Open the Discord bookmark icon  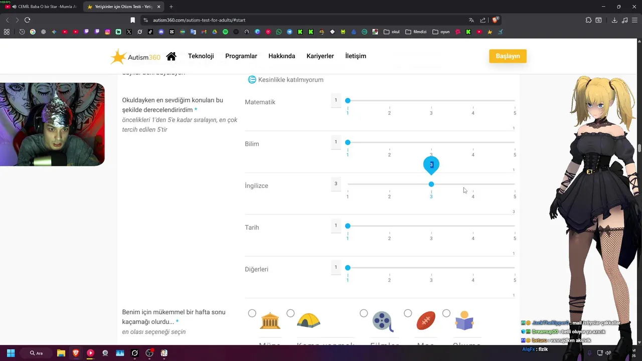(161, 32)
